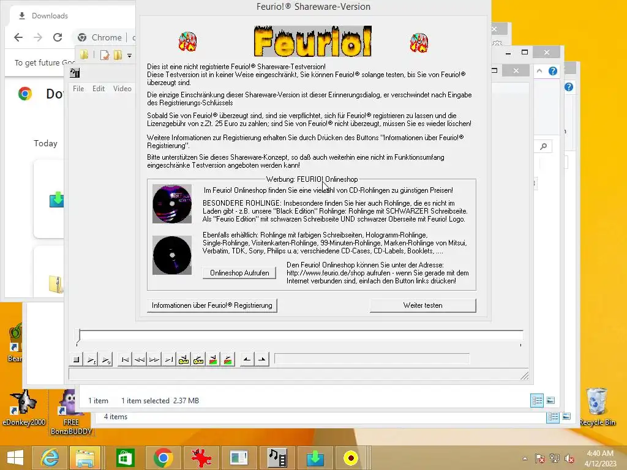627x470 pixels.
Task: Switch to Feurio yellow disc taskbar icon
Action: click(351, 458)
